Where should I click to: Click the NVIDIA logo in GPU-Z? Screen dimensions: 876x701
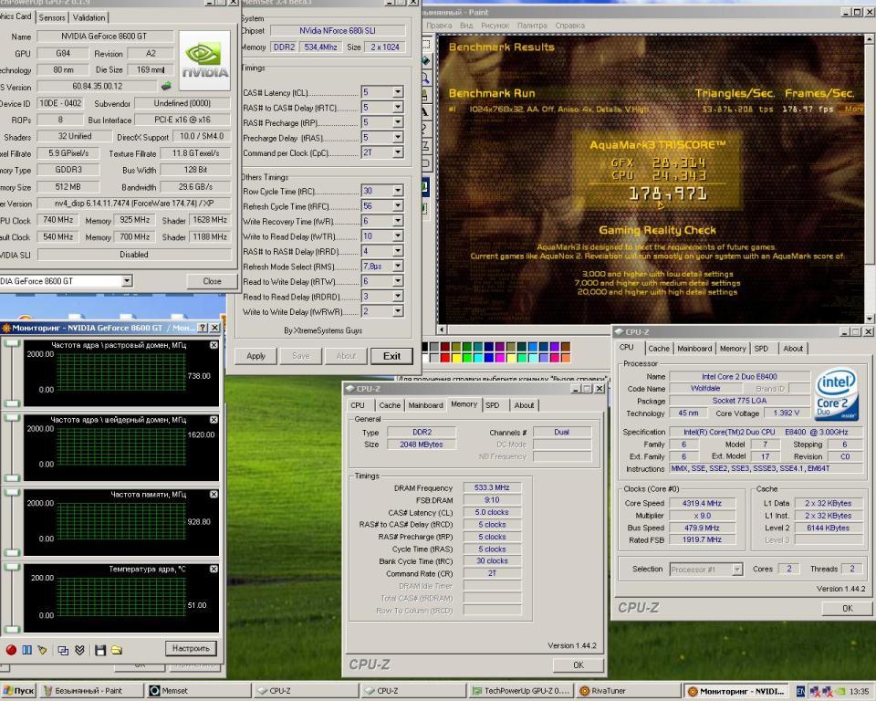(204, 60)
